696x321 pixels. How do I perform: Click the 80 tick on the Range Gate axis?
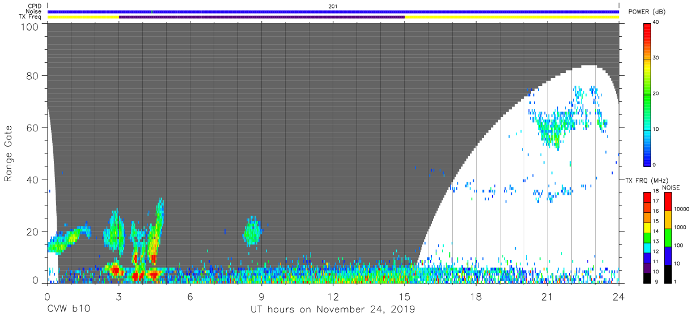[x=33, y=76]
